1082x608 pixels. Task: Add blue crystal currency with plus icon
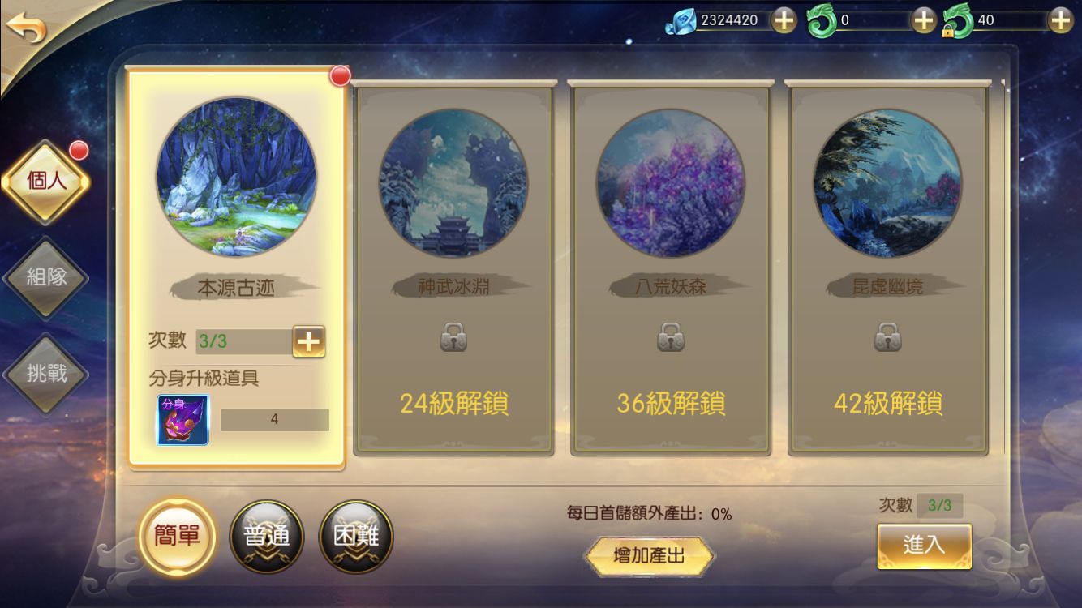784,19
